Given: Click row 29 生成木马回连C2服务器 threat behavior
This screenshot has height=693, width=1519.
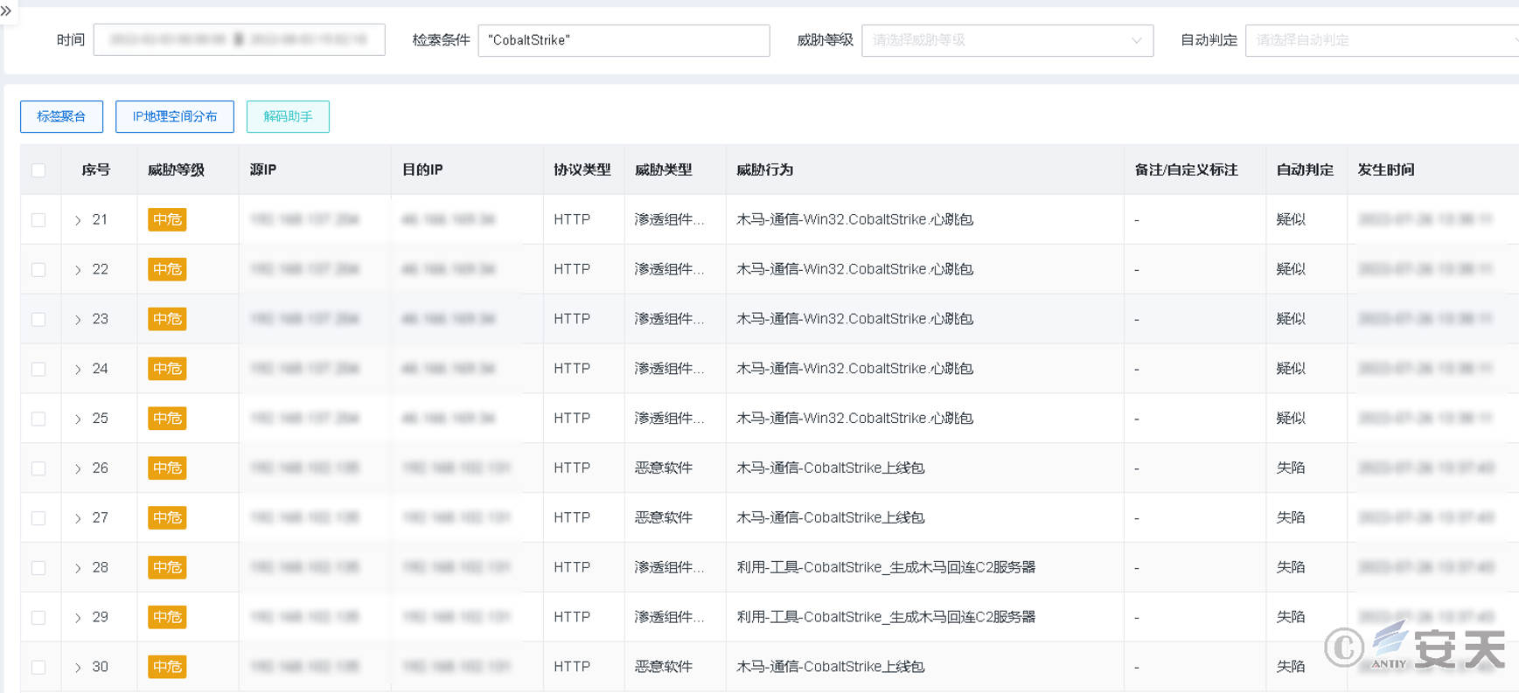Looking at the screenshot, I should [x=886, y=618].
